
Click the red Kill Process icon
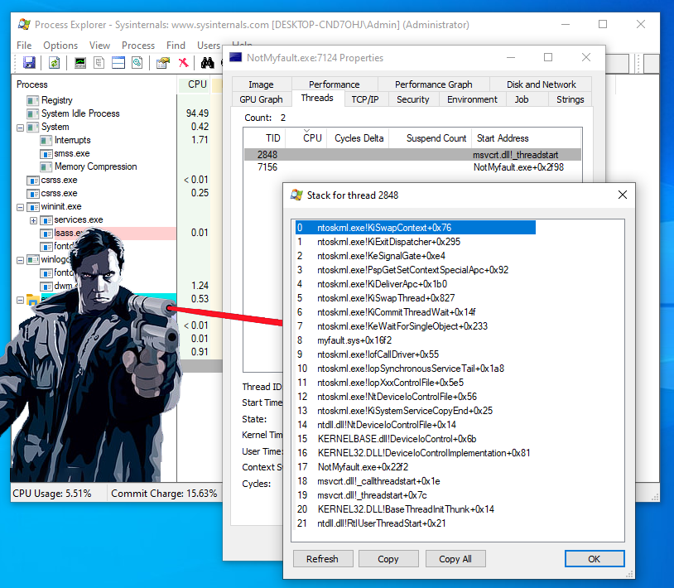pyautogui.click(x=183, y=63)
